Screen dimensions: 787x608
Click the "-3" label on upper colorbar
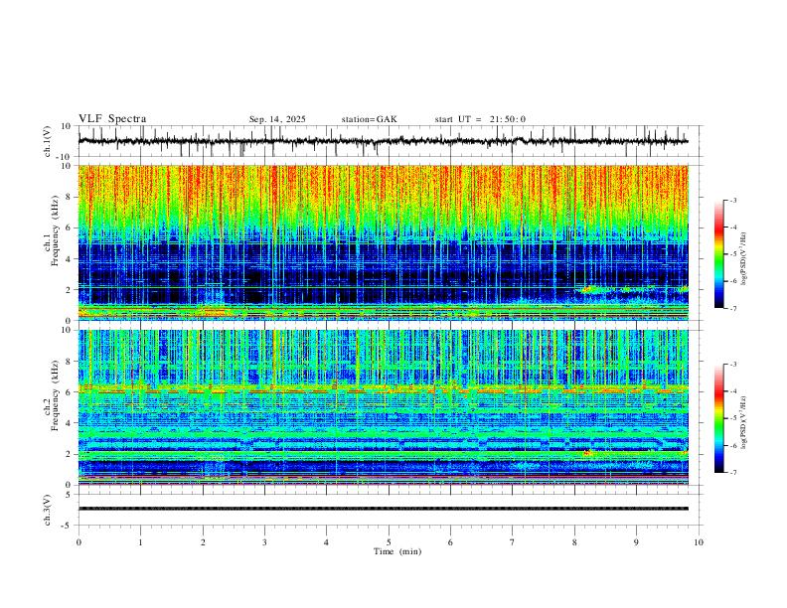(x=733, y=200)
